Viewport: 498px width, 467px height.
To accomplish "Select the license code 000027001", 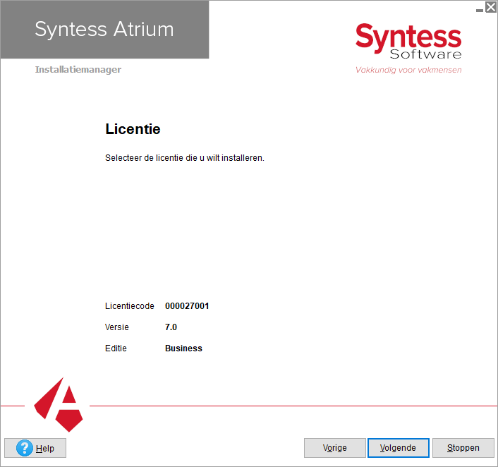I will (x=187, y=306).
